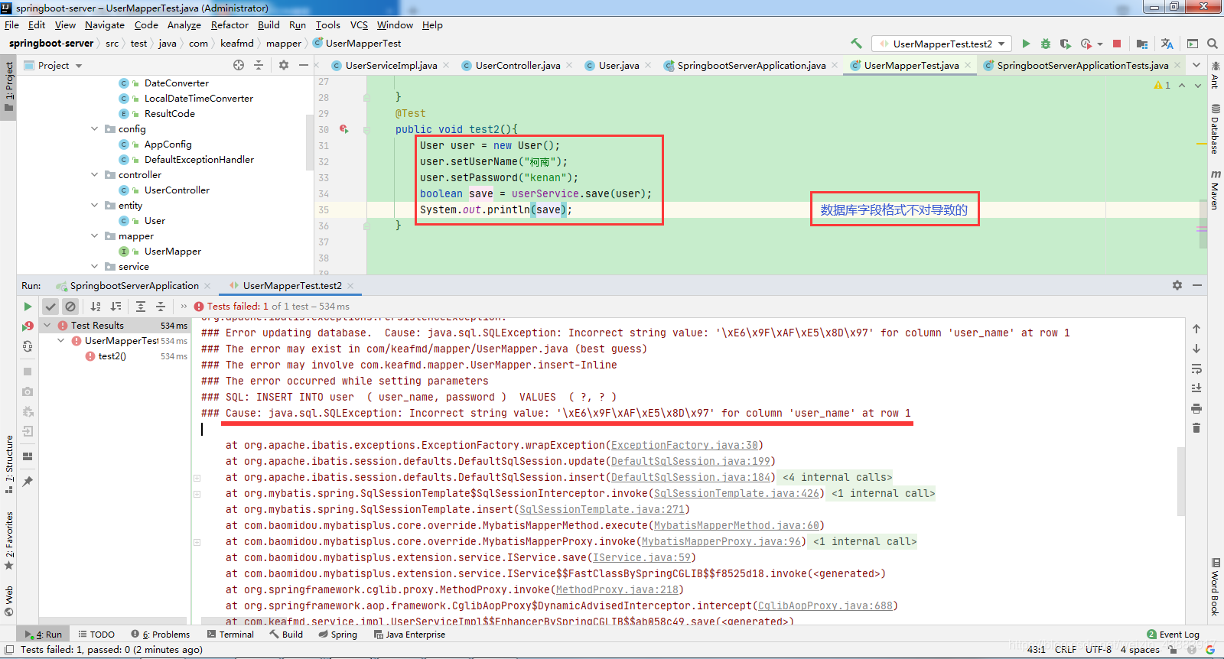Screen dimensions: 1224x659
Task: Open the Terminal tool window
Action: pyautogui.click(x=230, y=635)
